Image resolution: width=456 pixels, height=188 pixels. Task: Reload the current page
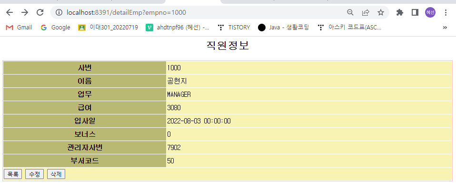(40, 12)
